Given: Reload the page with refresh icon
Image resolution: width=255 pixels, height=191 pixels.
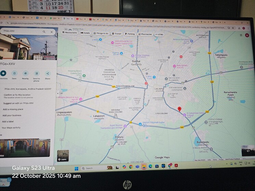Looking at the screenshot, I should pos(1,23).
